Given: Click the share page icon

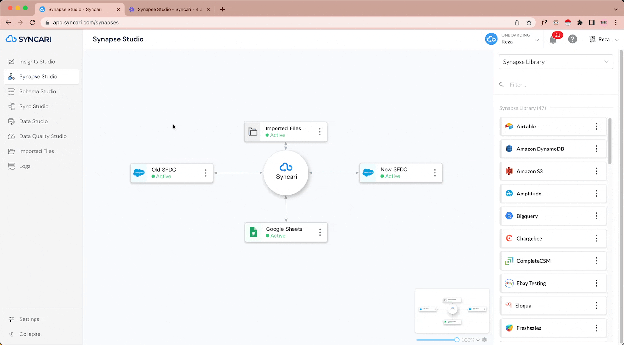Looking at the screenshot, I should [x=517, y=22].
